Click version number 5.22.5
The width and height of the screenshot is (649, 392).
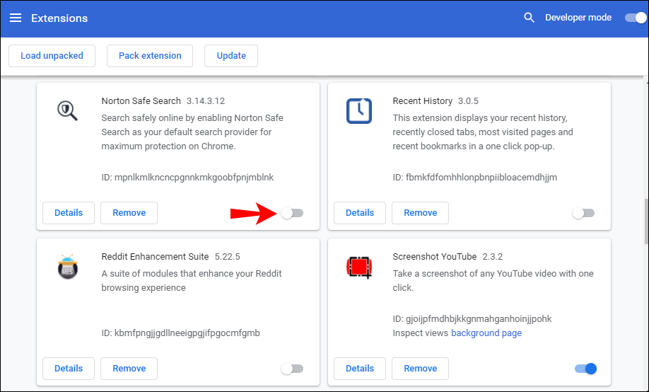(227, 257)
